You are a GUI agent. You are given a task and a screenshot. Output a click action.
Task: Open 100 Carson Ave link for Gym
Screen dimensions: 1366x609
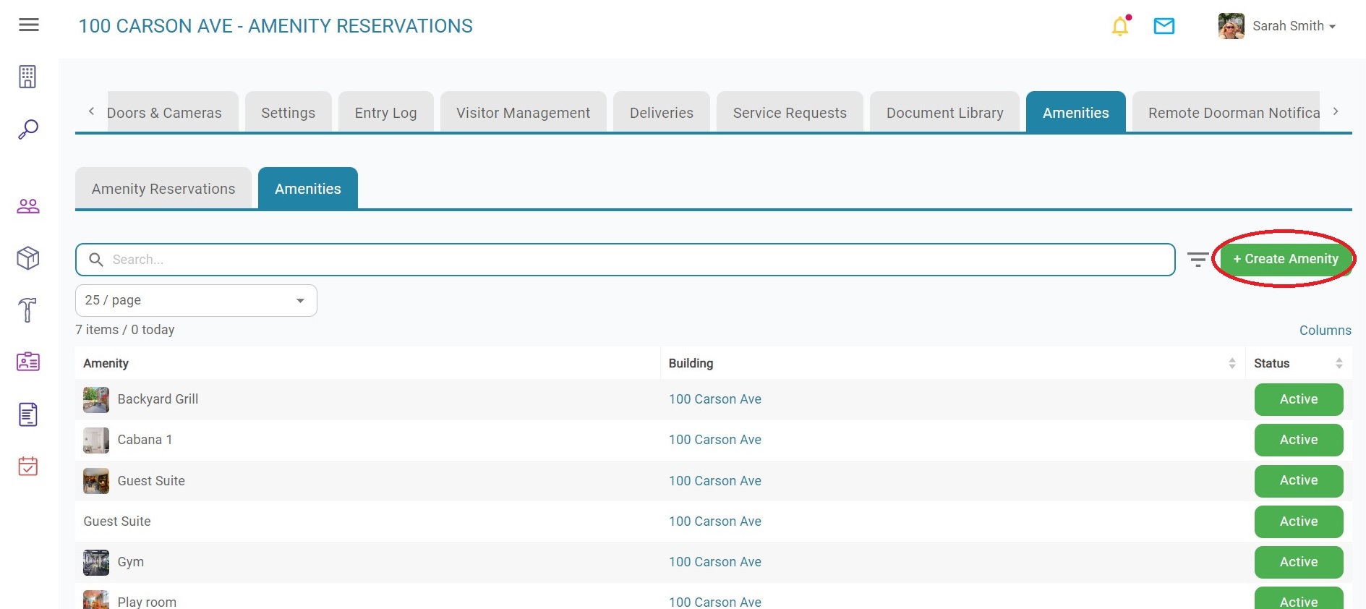714,562
